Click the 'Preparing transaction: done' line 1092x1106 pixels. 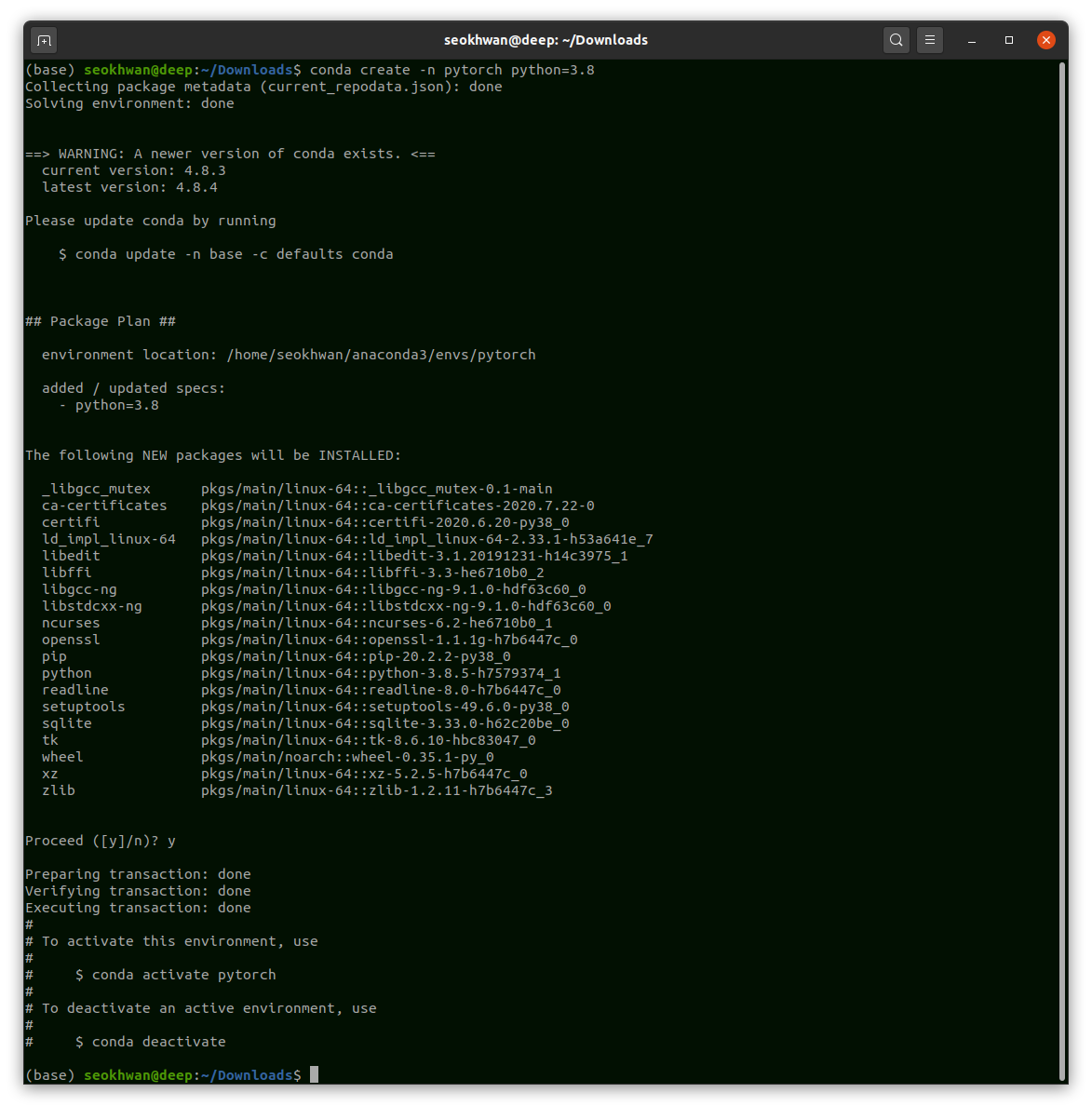point(139,874)
